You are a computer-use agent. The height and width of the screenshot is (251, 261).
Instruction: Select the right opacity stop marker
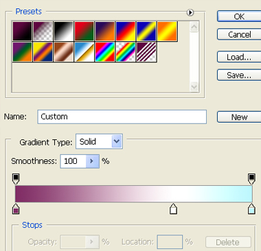(x=251, y=179)
